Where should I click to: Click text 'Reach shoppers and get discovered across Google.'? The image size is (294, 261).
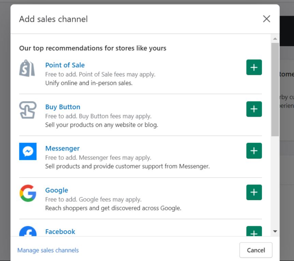pyautogui.click(x=113, y=208)
